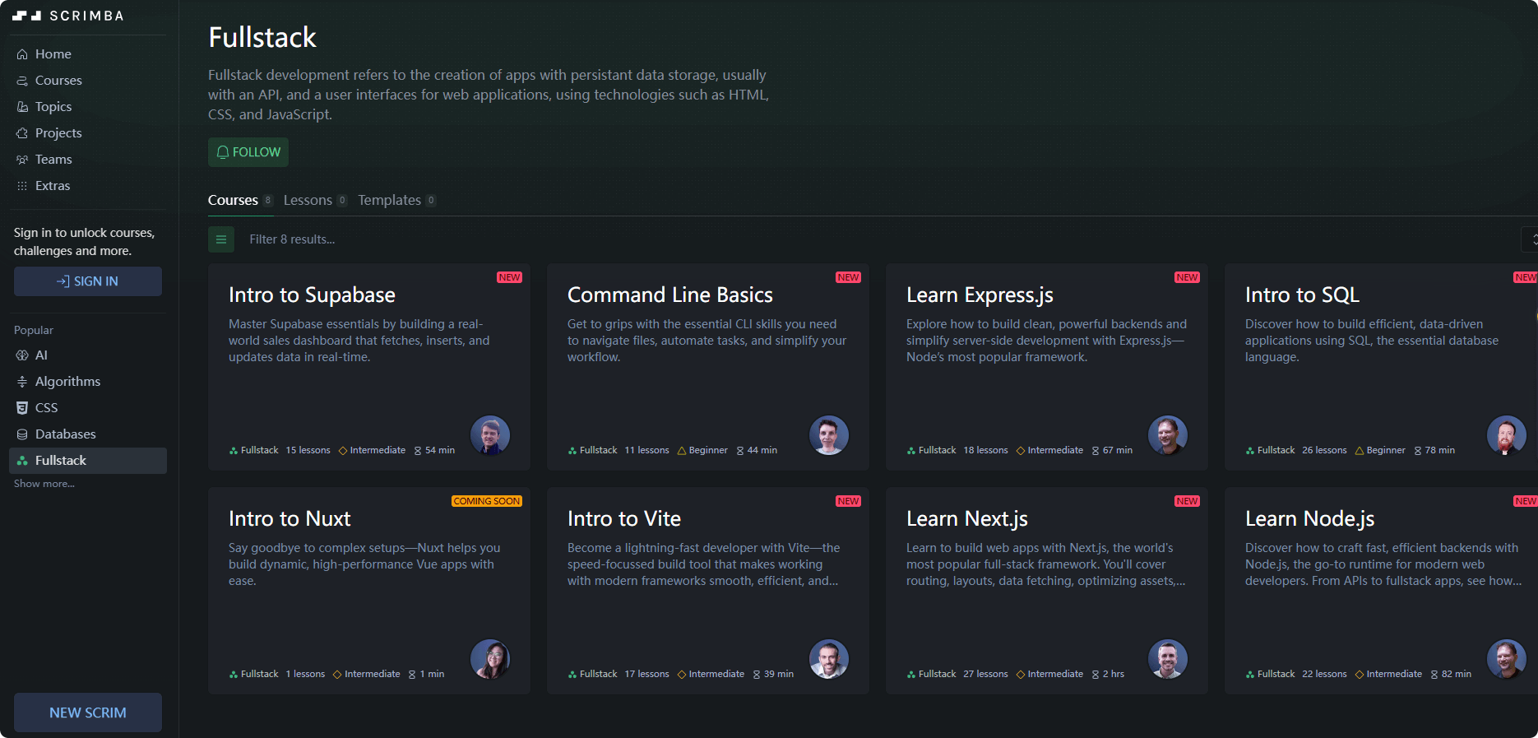Expand Show more popular topics
This screenshot has width=1538, height=738.
coord(44,484)
